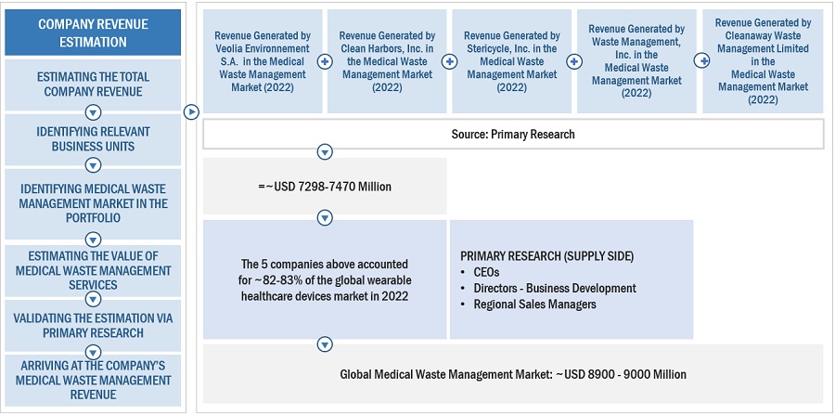835x415 pixels.
Task: Click the plus icon between Clean Harbors and Stericycle
Action: [449, 61]
